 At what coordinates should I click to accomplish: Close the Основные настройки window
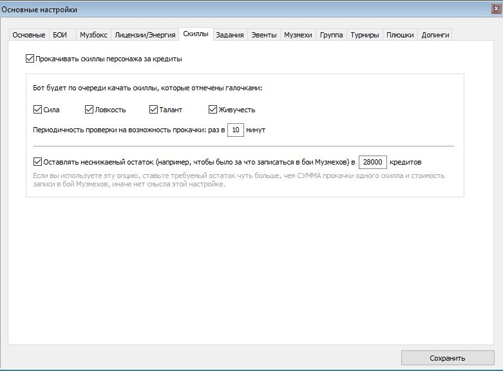click(497, 9)
